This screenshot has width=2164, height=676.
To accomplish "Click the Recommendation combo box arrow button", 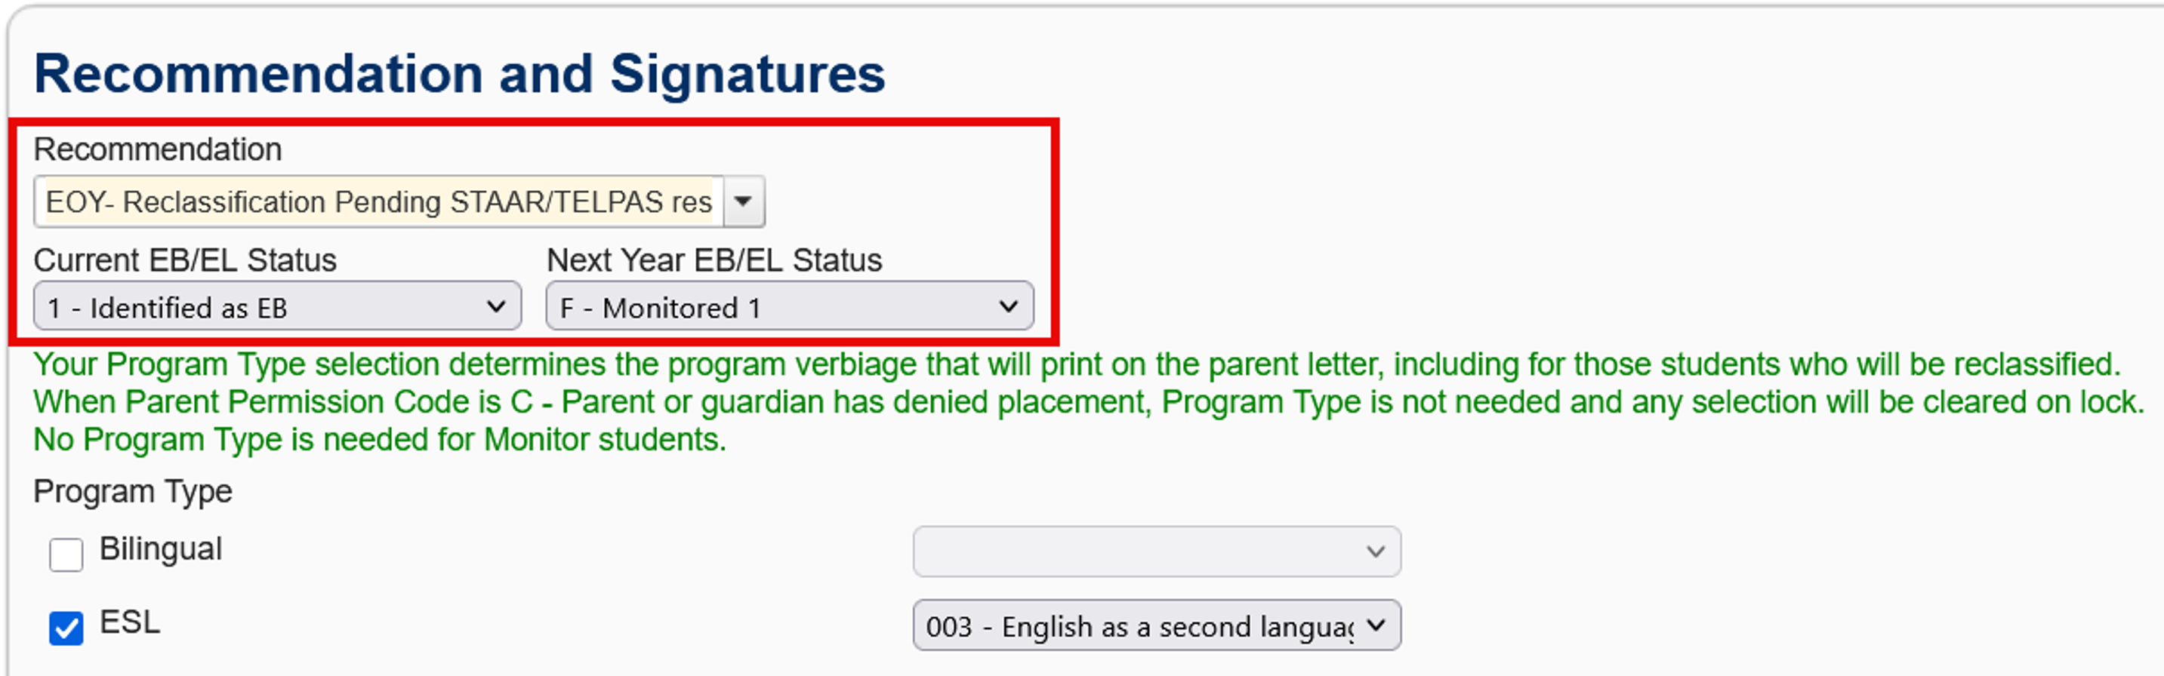I will pyautogui.click(x=744, y=201).
